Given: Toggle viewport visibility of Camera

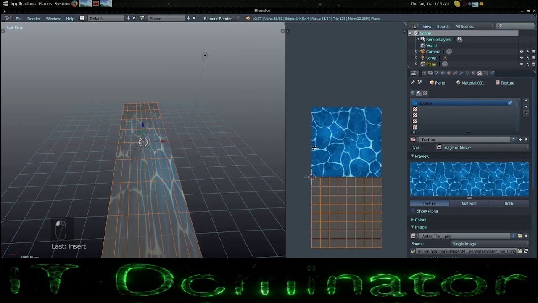Looking at the screenshot, I should click(521, 52).
